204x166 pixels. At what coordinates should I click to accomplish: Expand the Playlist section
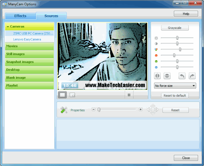coord(29,86)
